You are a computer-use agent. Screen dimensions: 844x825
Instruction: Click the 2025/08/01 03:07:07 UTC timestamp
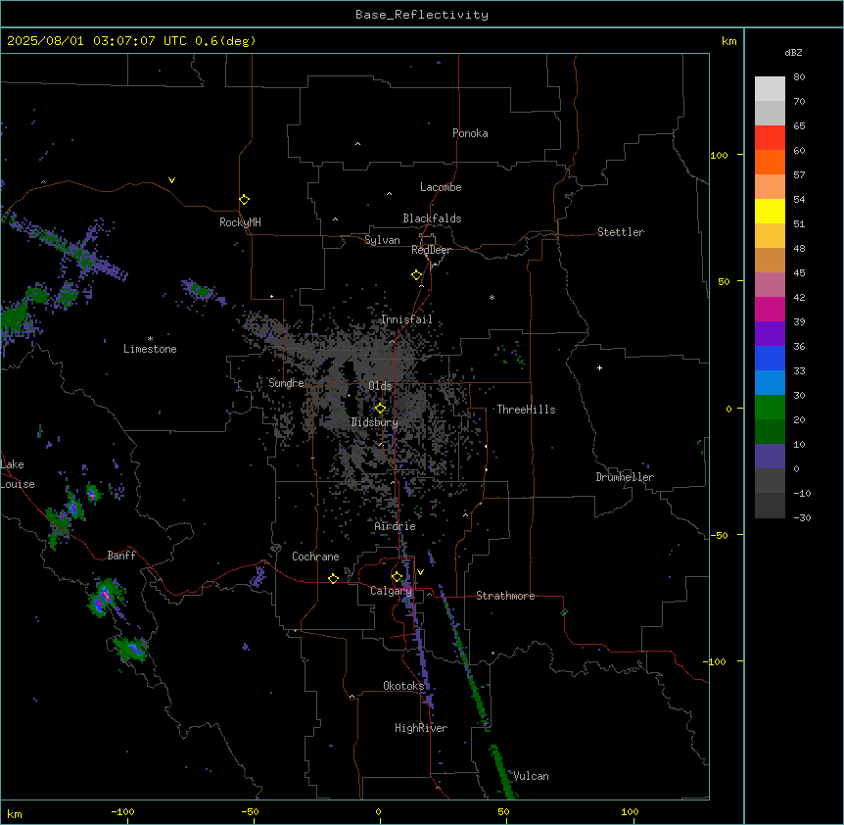(x=131, y=41)
